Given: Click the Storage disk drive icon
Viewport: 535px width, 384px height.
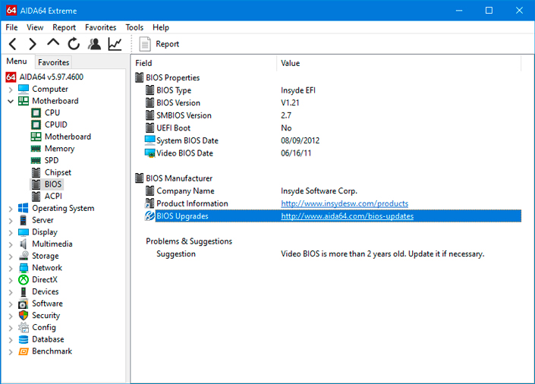Looking at the screenshot, I should coord(24,256).
